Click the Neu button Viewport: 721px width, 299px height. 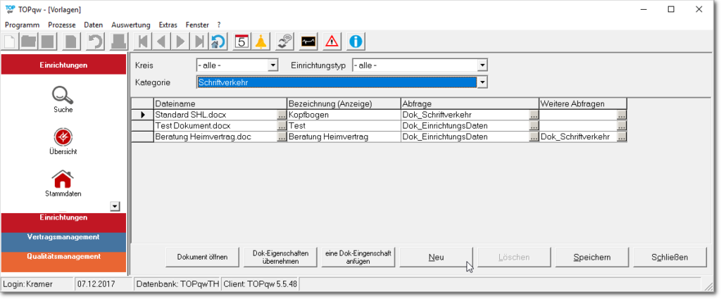point(436,257)
